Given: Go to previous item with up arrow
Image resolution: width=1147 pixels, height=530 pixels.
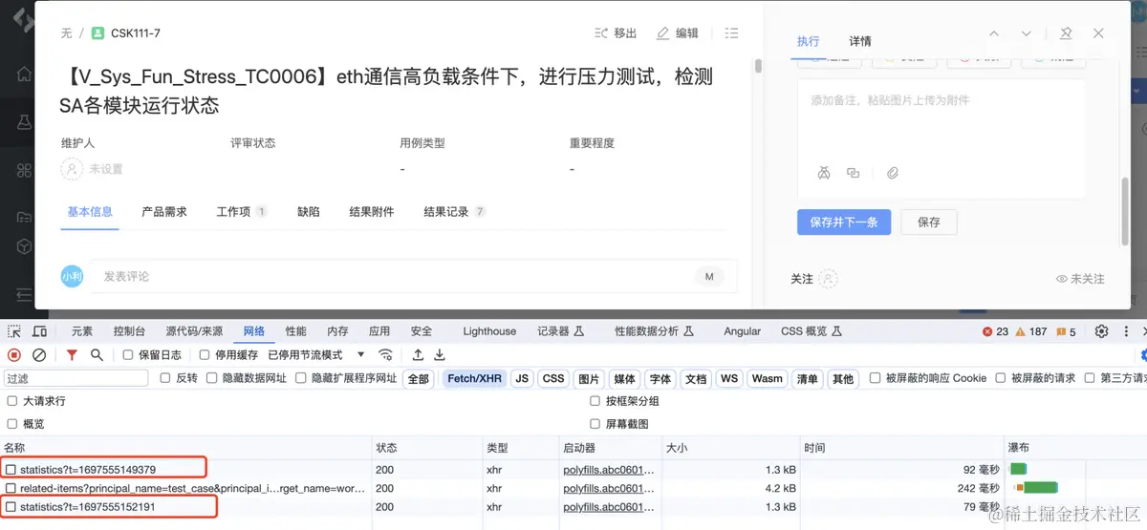Looking at the screenshot, I should pyautogui.click(x=994, y=33).
